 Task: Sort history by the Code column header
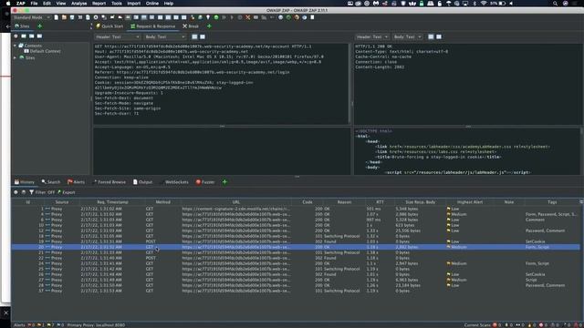(308, 202)
